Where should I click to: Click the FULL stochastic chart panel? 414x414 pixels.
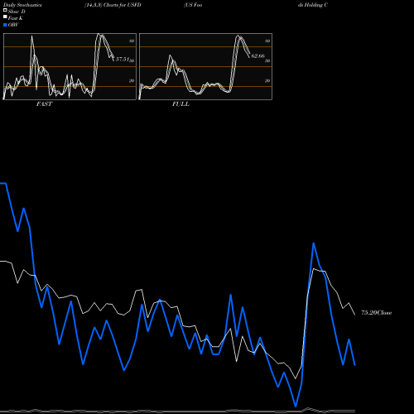tap(205, 66)
